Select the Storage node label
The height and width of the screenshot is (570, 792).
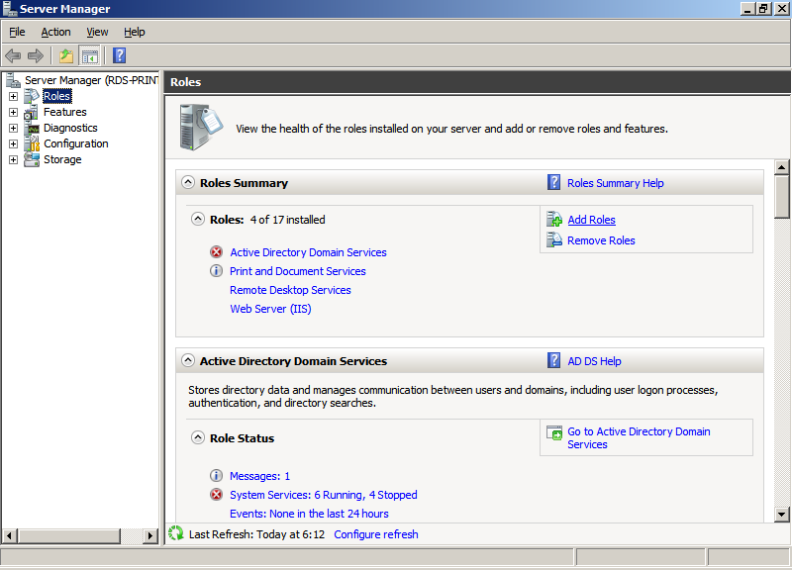(x=62, y=159)
